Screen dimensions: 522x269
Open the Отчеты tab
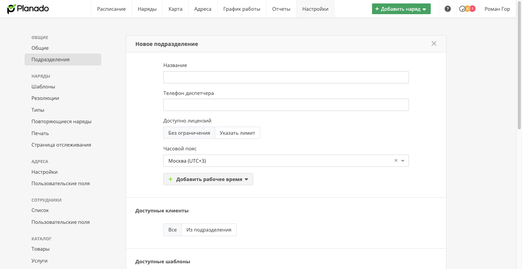[281, 9]
